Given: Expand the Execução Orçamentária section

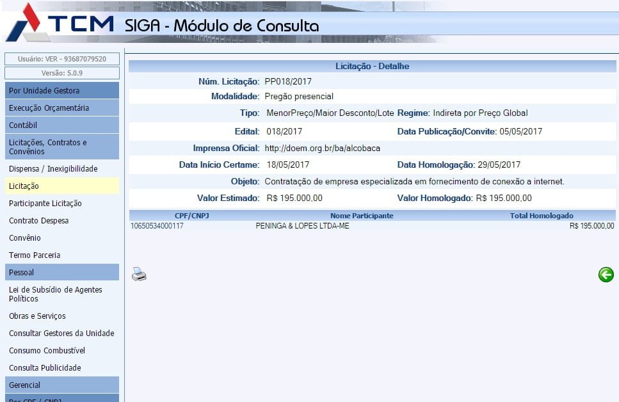Looking at the screenshot, I should 61,108.
